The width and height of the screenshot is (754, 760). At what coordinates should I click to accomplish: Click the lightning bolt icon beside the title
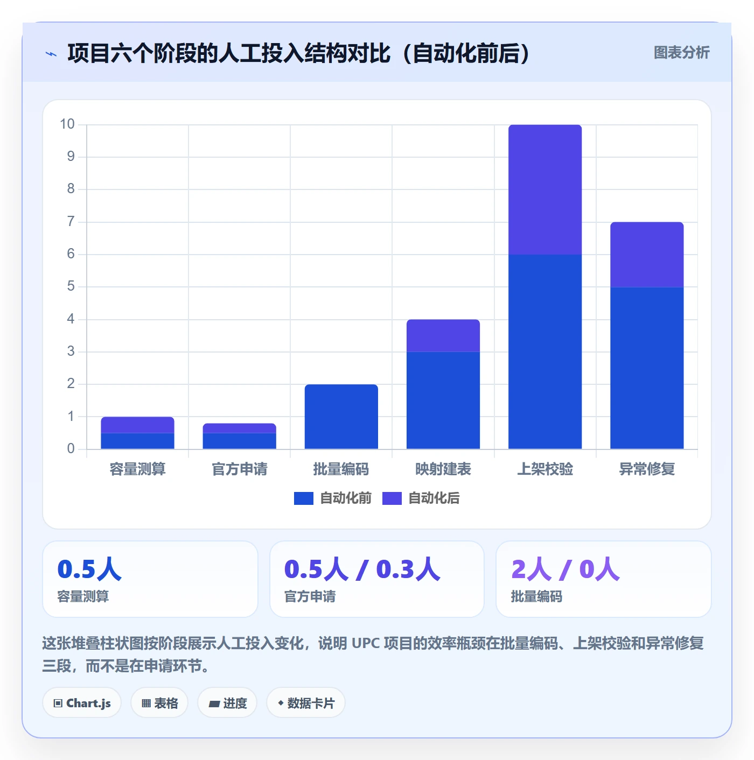(x=51, y=54)
